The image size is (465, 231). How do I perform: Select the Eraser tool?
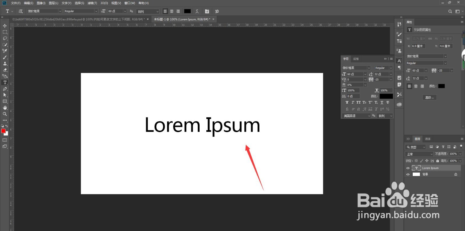click(x=5, y=70)
